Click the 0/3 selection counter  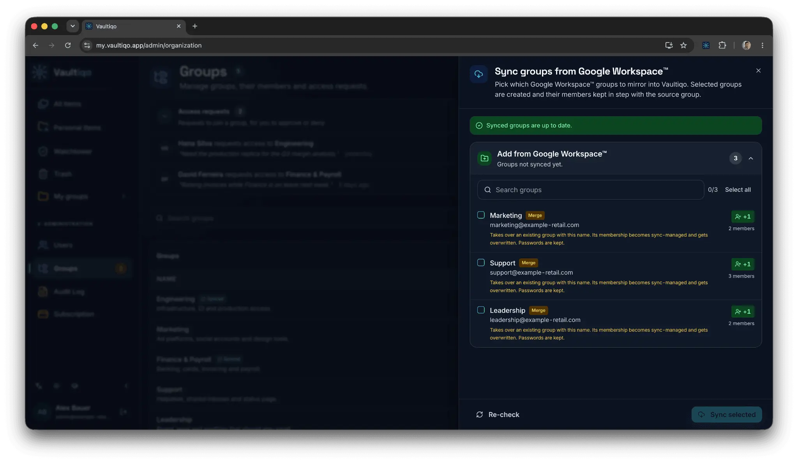713,190
